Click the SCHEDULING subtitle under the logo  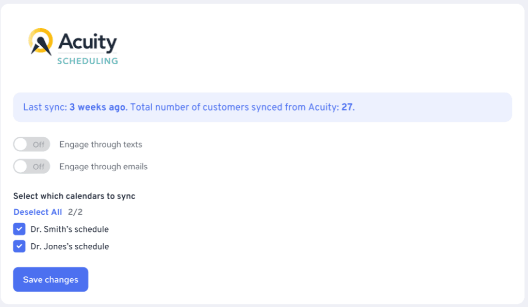[88, 61]
